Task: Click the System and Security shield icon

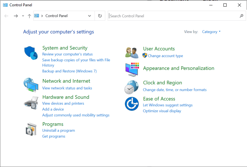Action: (31, 53)
